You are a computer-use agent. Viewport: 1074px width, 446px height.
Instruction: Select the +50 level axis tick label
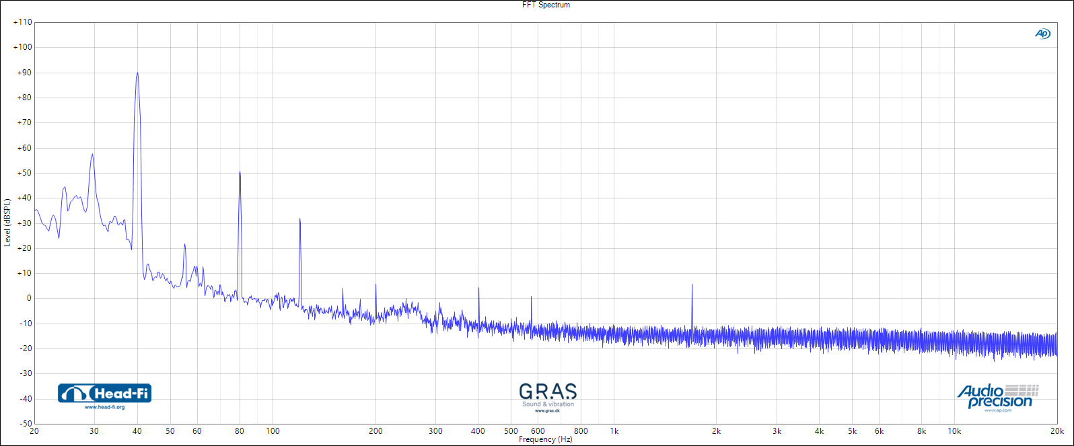[x=24, y=173]
